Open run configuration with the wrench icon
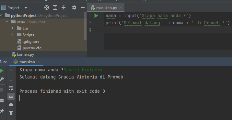This screenshot has height=120, width=232. pyautogui.click(x=2, y=79)
